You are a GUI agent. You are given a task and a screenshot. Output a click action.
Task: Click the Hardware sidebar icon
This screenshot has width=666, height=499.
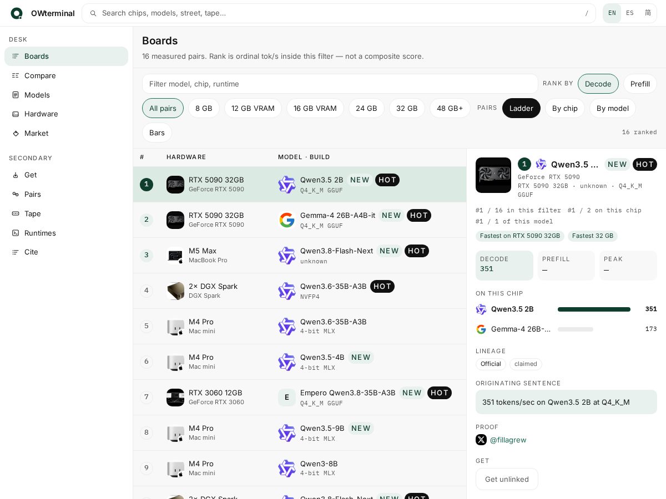pos(16,114)
